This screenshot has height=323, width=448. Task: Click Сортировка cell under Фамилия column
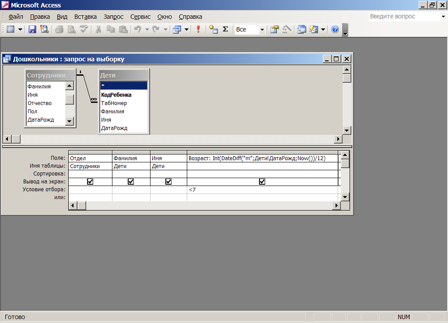131,174
